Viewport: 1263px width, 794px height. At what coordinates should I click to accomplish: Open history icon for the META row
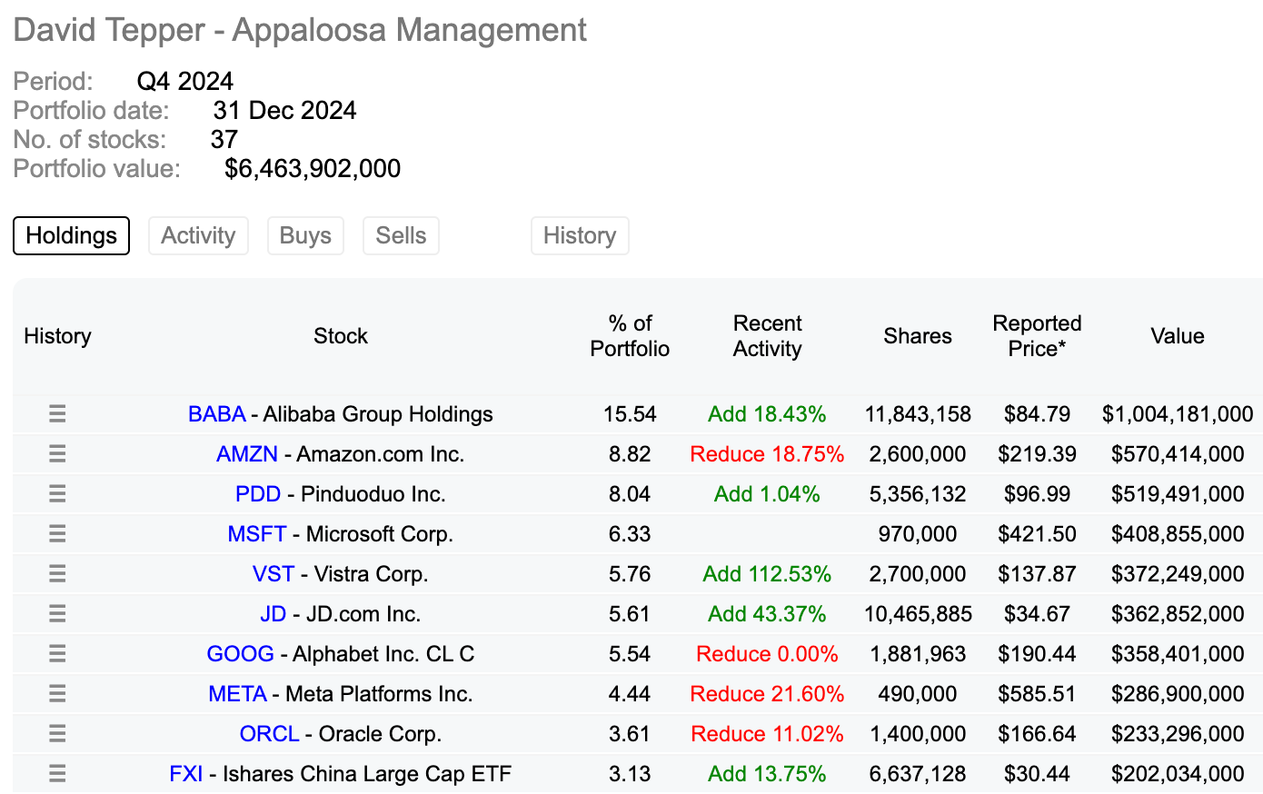(x=57, y=694)
